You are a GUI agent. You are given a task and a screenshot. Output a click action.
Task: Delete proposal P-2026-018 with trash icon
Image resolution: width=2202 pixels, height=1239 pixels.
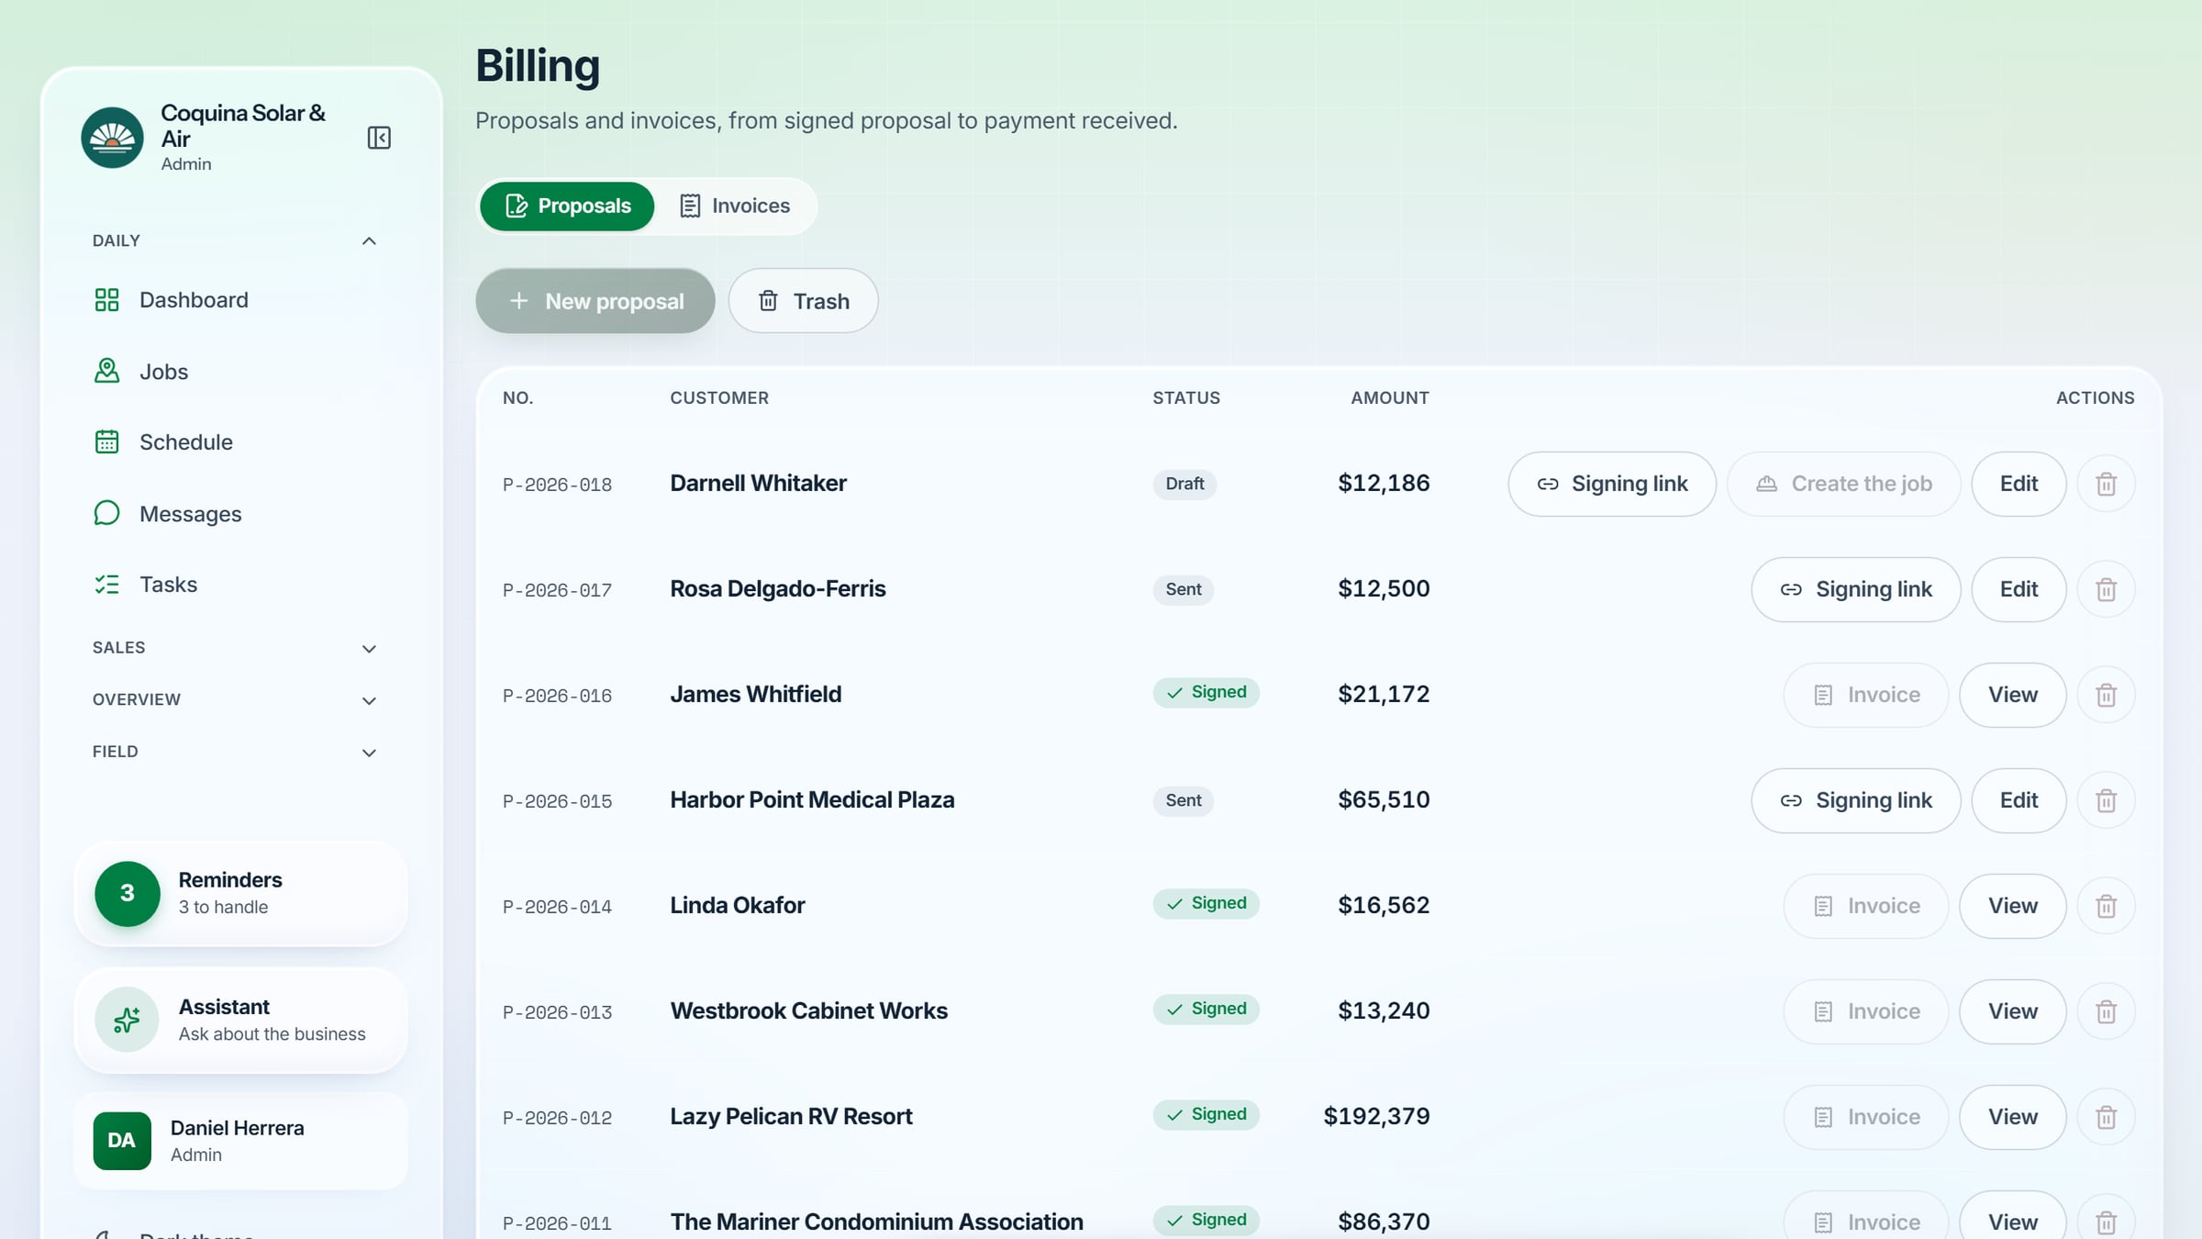(2106, 484)
